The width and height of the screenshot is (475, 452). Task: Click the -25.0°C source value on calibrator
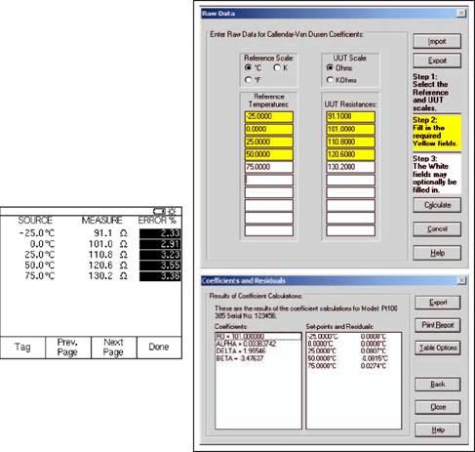point(37,233)
